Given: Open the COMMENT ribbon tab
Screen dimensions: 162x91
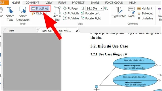Looking at the screenshot, I should click(32, 3).
